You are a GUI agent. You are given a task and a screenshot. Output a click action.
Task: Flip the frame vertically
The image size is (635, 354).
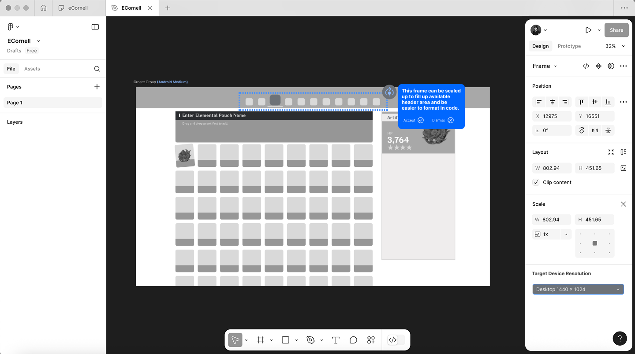point(608,130)
